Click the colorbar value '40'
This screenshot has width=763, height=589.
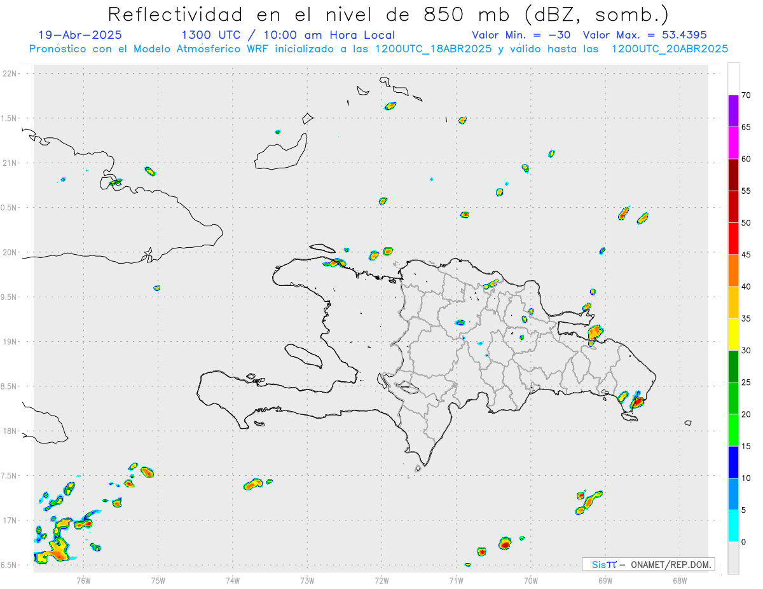point(746,287)
